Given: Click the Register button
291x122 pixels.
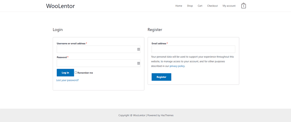Looking at the screenshot, I should [161, 77].
